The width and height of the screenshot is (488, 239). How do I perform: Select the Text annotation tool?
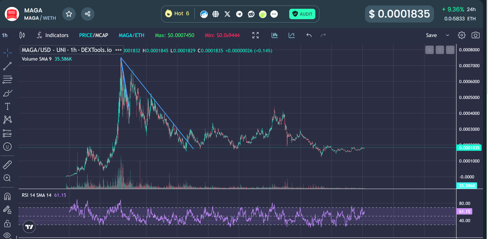[x=7, y=106]
